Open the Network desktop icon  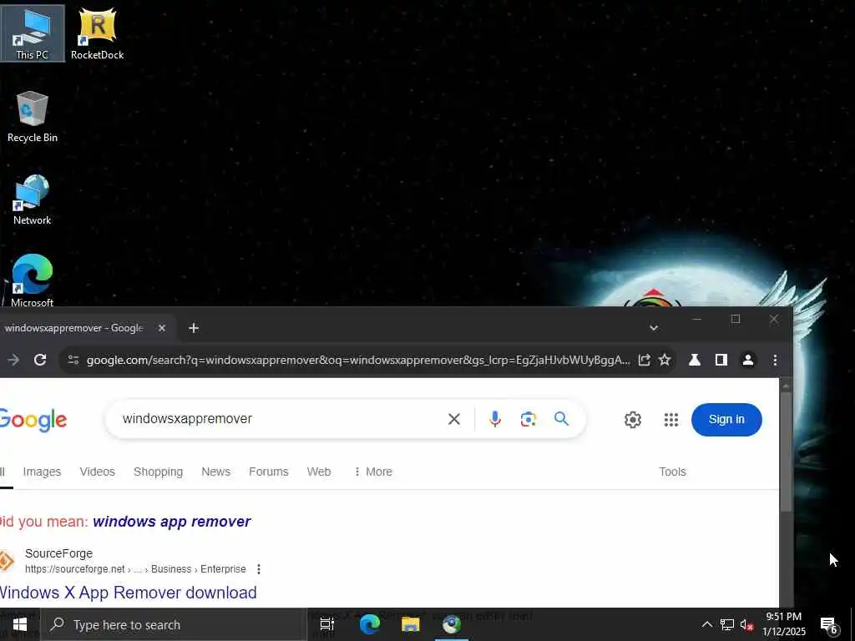point(33,199)
